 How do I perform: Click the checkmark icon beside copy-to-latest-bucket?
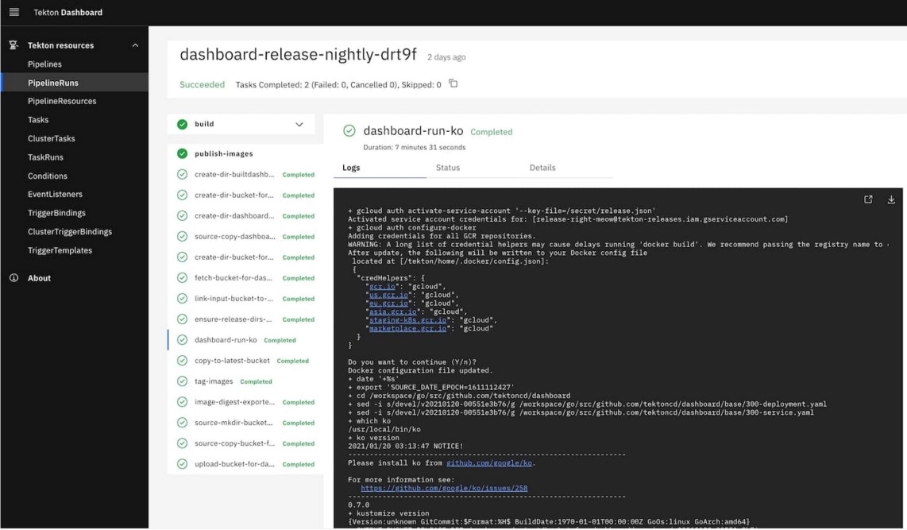182,361
